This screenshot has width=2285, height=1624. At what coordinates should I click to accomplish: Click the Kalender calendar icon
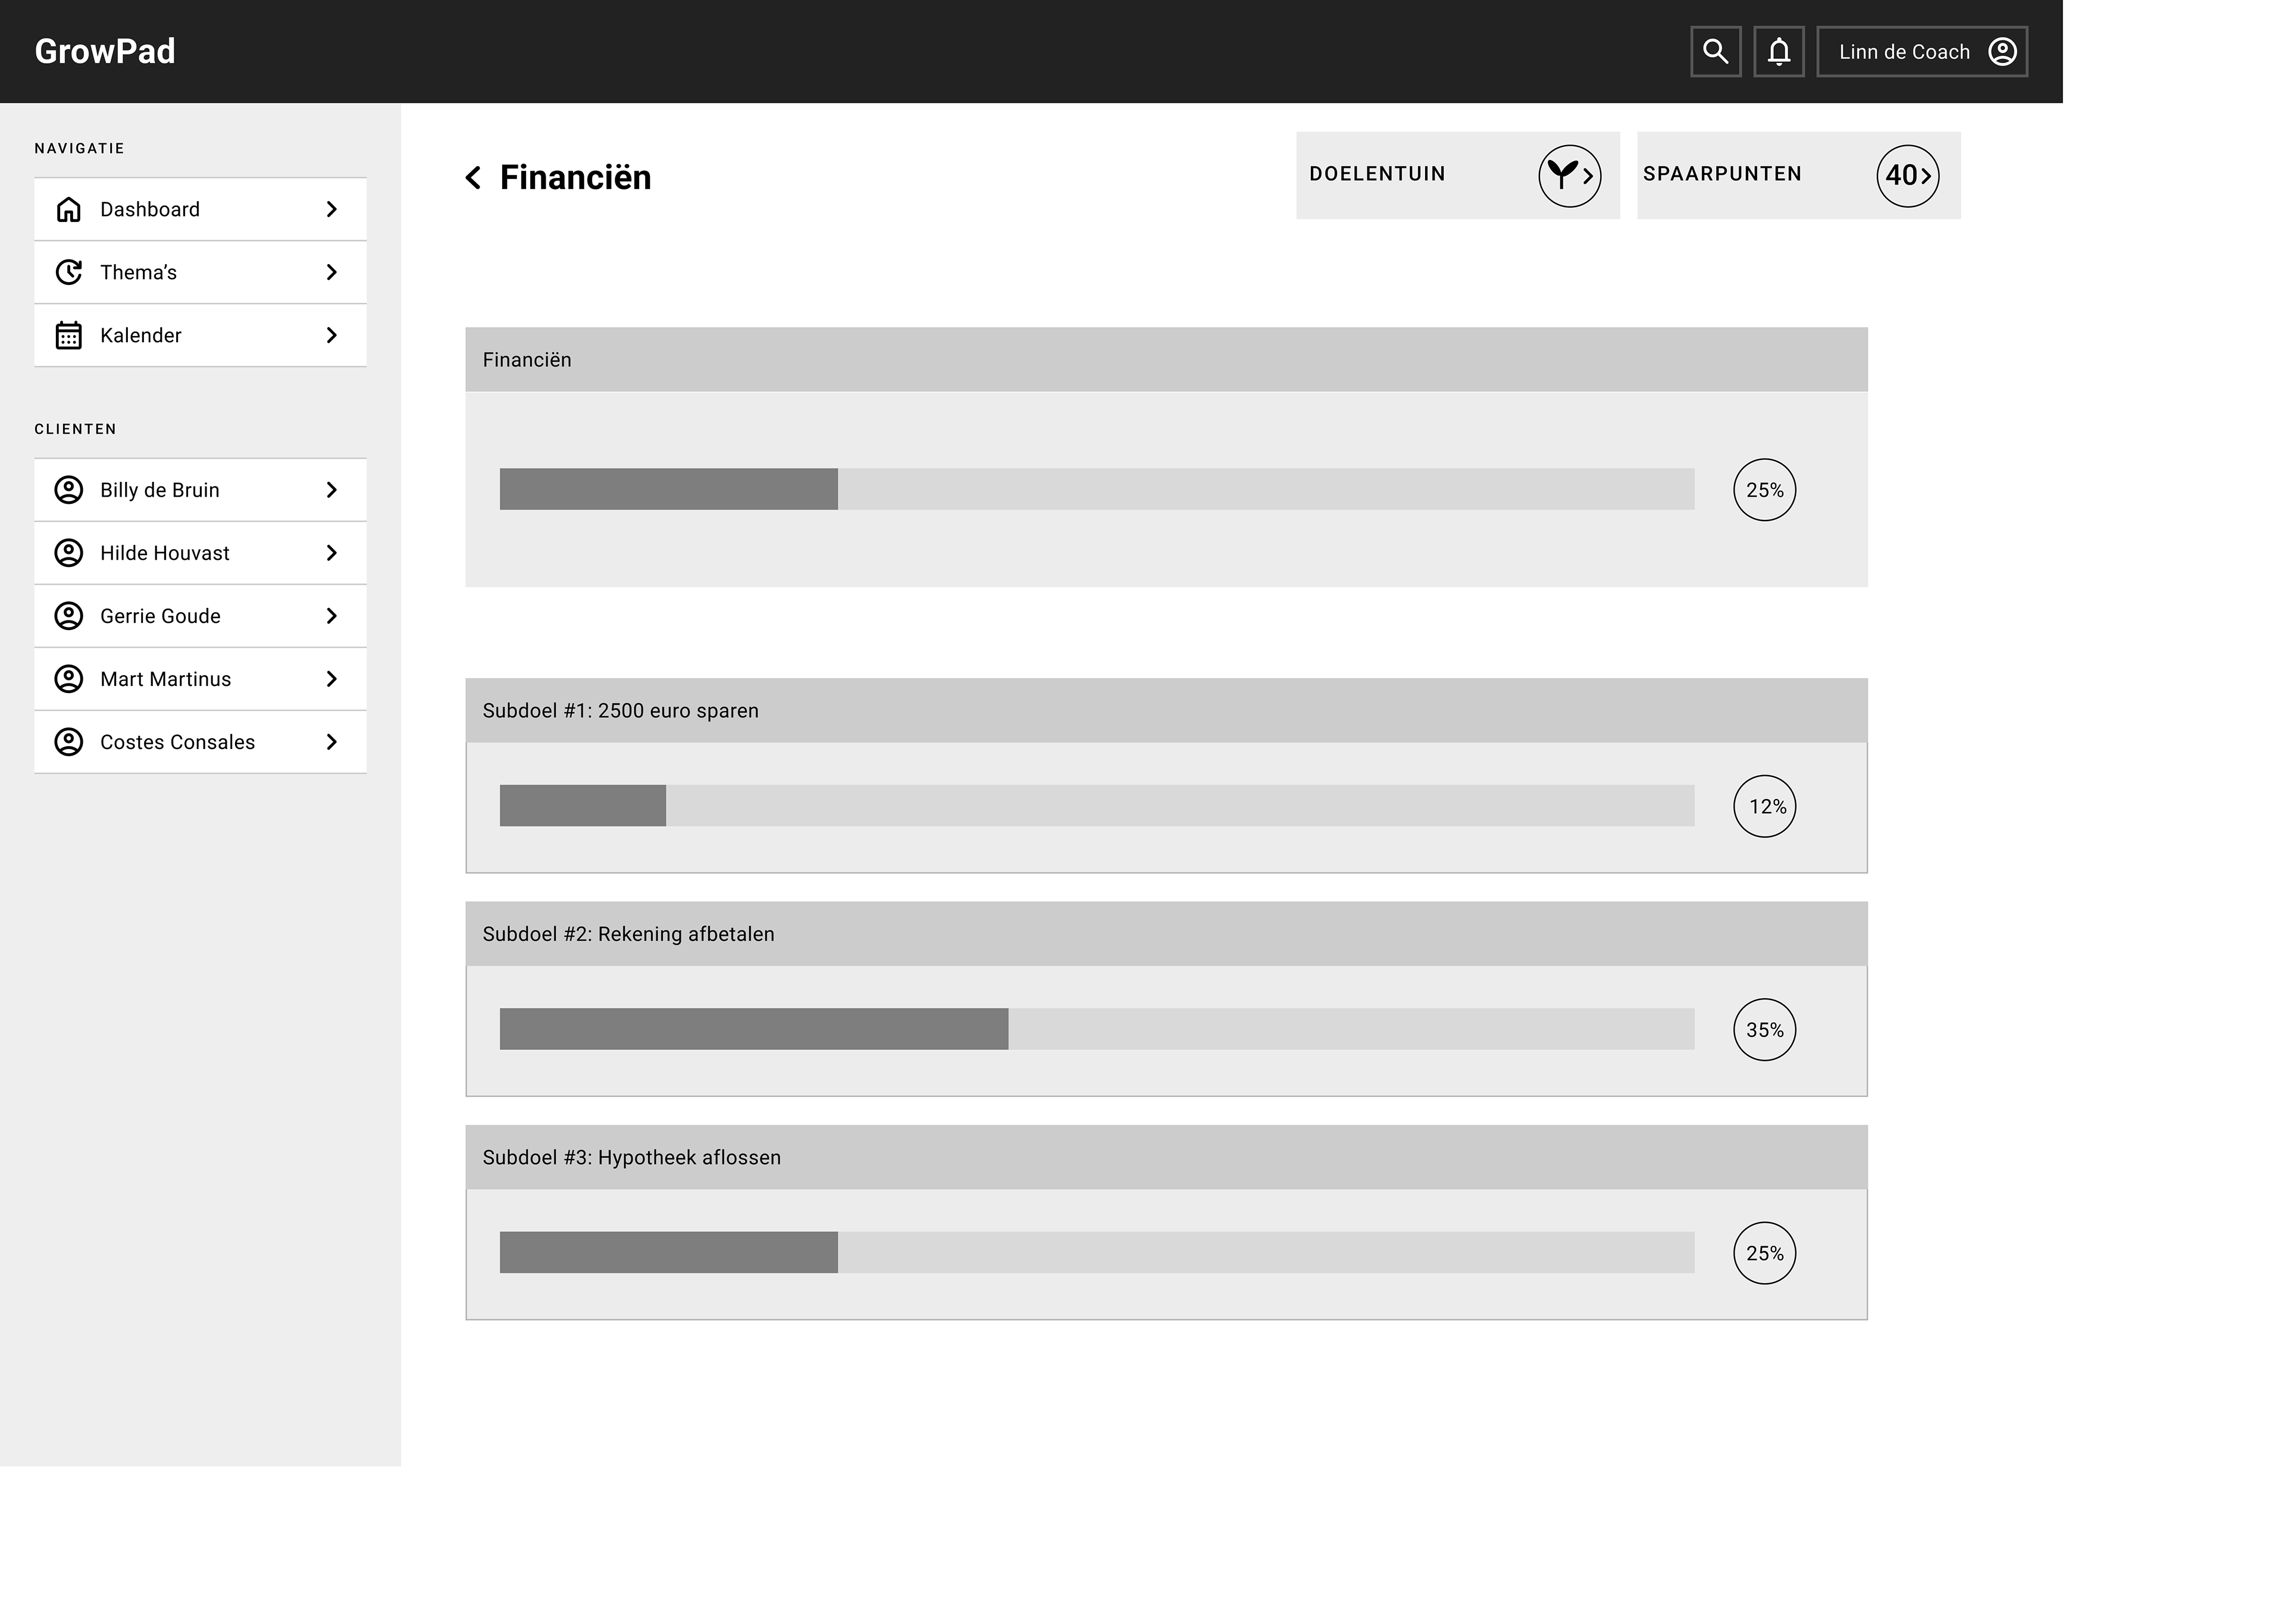click(x=68, y=335)
